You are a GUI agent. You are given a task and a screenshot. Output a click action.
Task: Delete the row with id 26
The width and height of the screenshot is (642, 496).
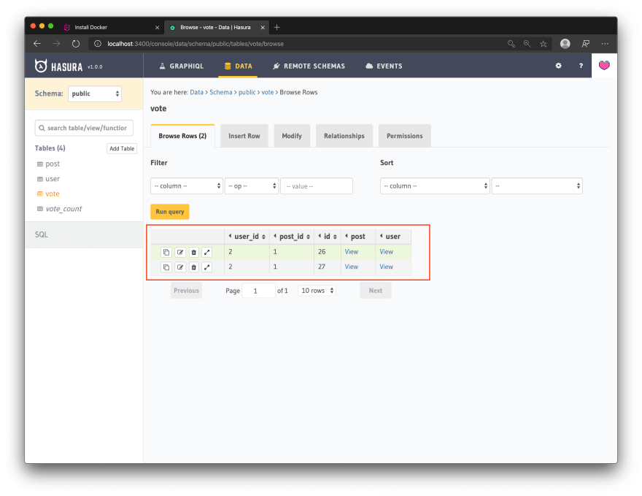click(193, 252)
